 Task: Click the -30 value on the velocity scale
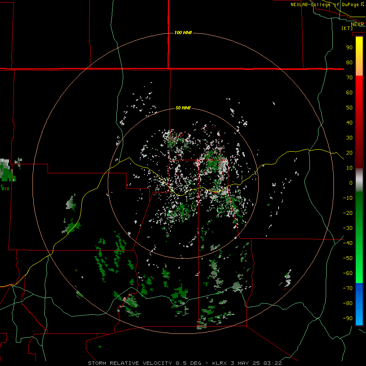[x=348, y=228]
